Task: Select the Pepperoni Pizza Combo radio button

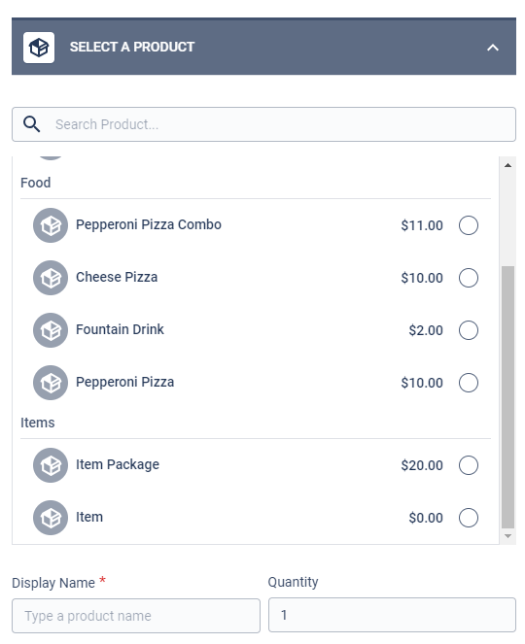Action: point(469,225)
